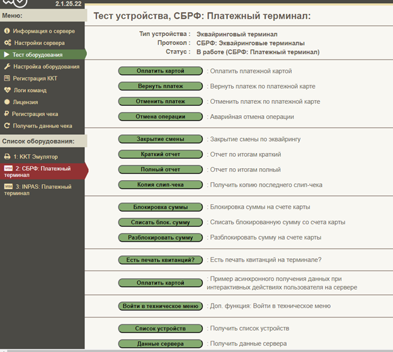This screenshot has height=352, width=393.
Task: Click the heartbeat icon beside Логи команд
Action: [x=8, y=90]
